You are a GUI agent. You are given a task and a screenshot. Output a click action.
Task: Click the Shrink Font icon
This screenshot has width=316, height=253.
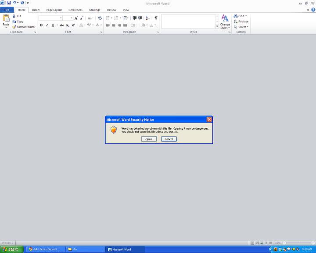pyautogui.click(x=82, y=18)
